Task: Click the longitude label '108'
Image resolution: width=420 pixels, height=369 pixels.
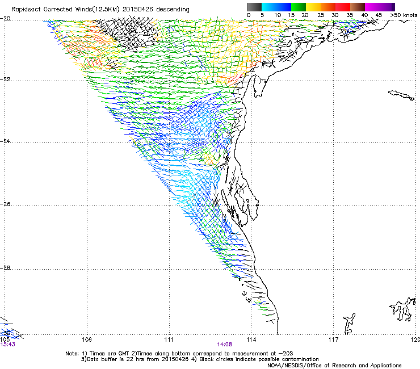Action: pyautogui.click(x=86, y=339)
